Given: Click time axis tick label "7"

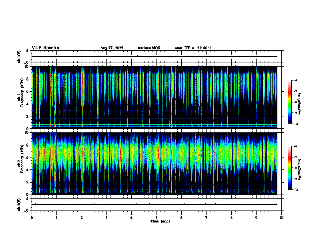Looking at the screenshot, I should (x=207, y=218).
